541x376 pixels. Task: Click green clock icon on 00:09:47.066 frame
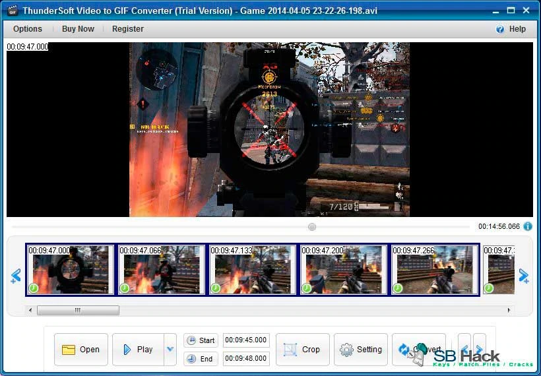click(125, 288)
